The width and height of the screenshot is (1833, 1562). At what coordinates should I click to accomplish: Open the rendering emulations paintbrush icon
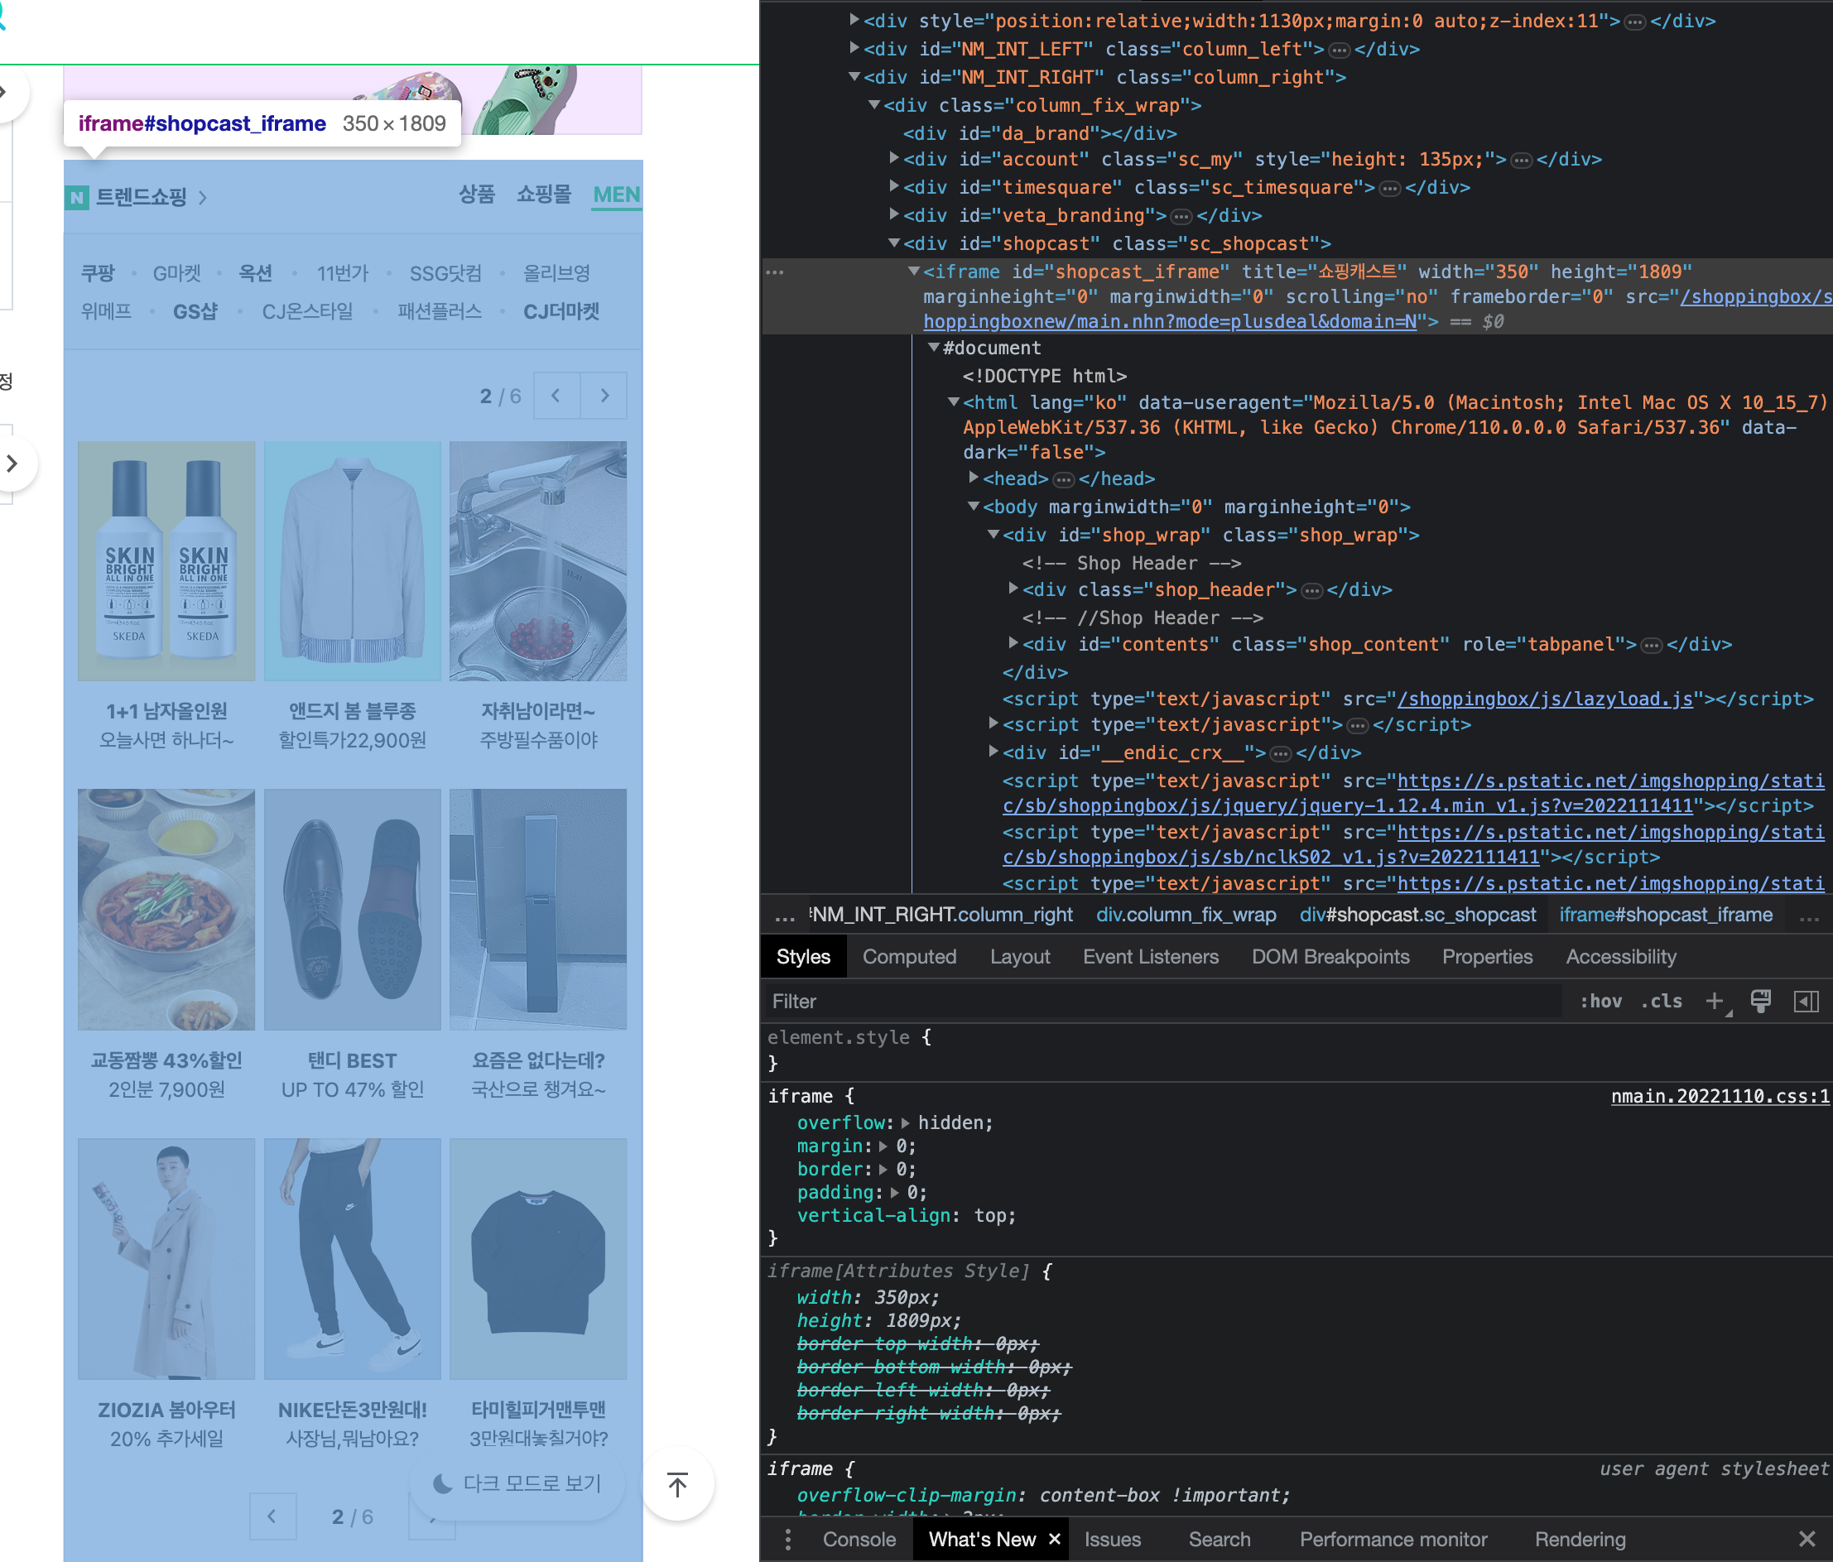[x=1760, y=1002]
